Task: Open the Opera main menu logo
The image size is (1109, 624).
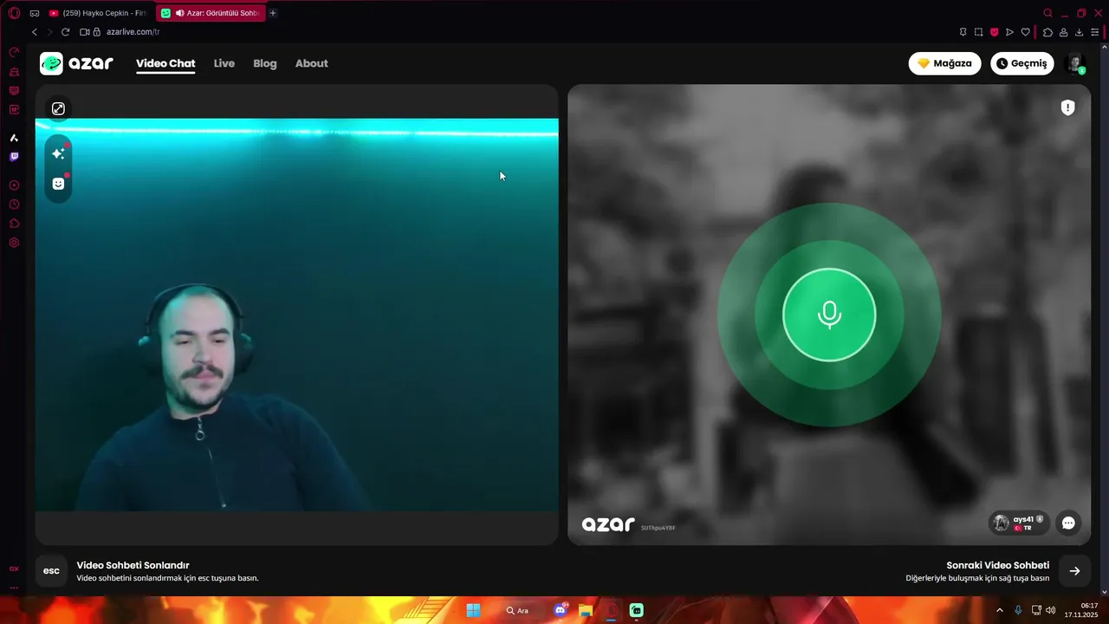Action: pos(14,13)
